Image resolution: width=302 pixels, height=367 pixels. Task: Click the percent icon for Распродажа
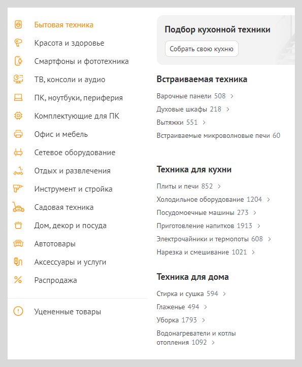coord(18,280)
